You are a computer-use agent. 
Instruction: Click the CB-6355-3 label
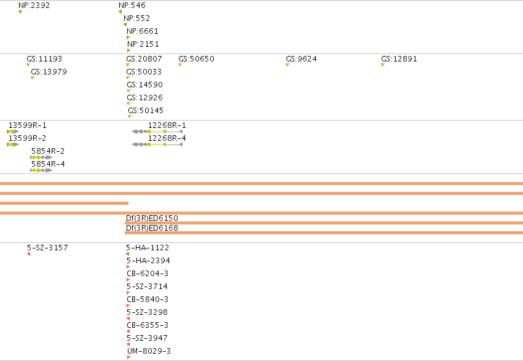pyautogui.click(x=147, y=325)
